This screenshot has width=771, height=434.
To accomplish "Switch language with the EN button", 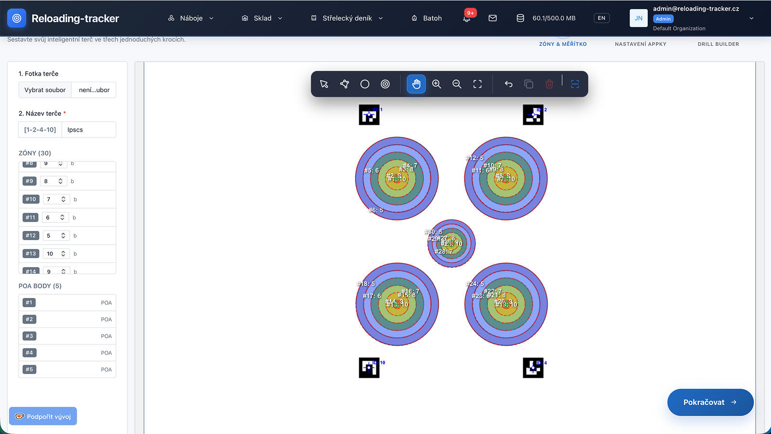I will (601, 18).
